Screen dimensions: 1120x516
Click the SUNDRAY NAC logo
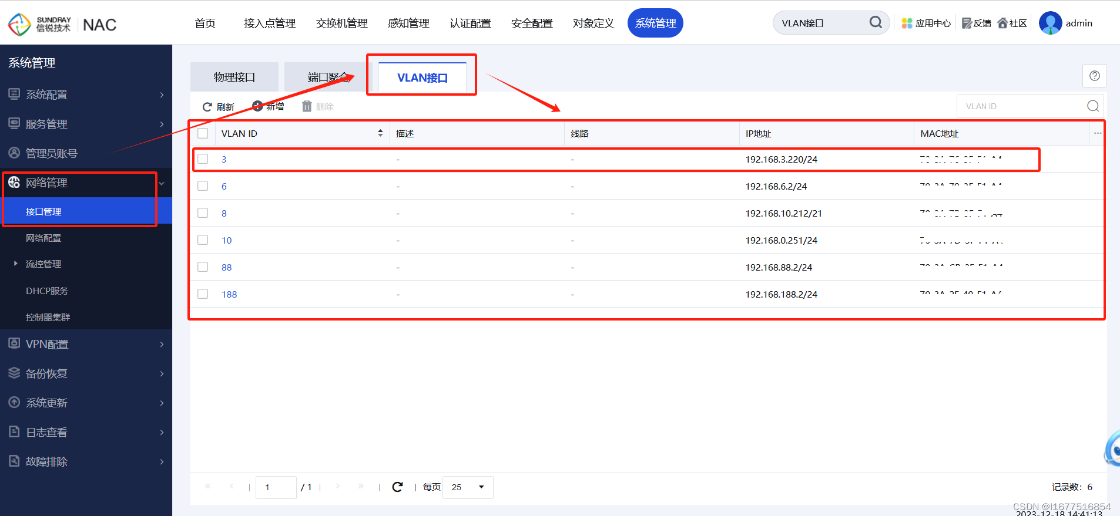pos(62,24)
